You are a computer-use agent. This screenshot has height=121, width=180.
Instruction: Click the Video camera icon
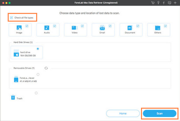click(74, 28)
